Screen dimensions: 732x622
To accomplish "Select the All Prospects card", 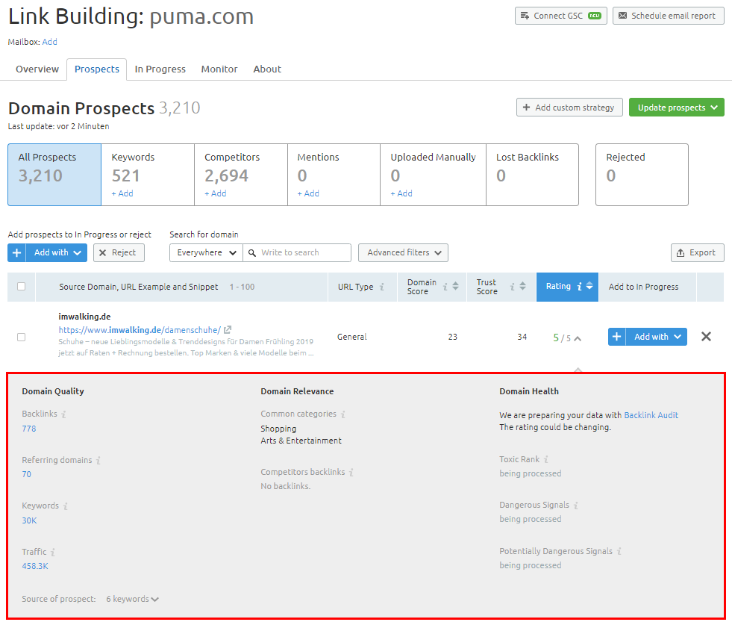I will click(54, 175).
